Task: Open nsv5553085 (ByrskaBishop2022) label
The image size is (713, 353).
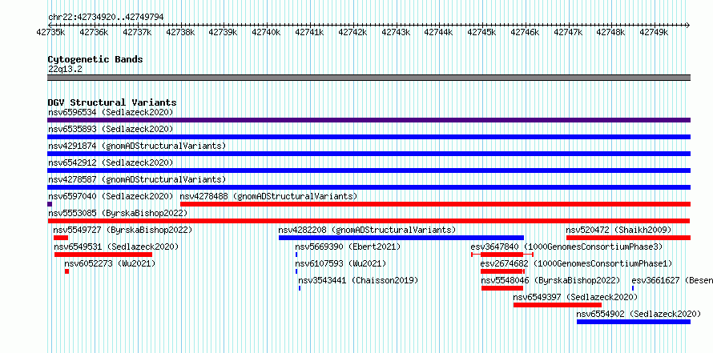Action: 118,213
